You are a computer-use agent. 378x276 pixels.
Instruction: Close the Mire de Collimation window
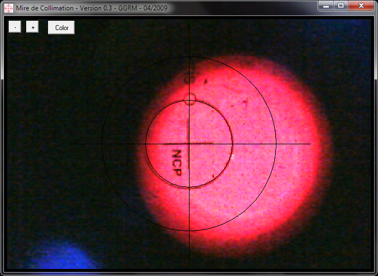click(x=361, y=5)
